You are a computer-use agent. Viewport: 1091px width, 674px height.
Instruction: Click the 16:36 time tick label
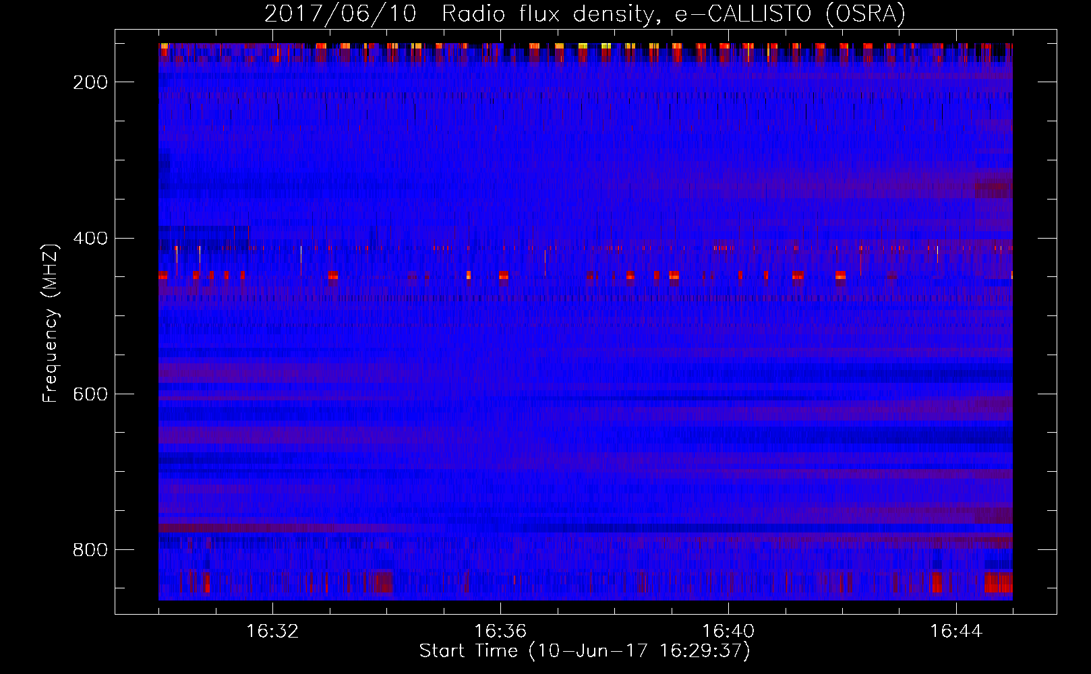click(x=500, y=632)
